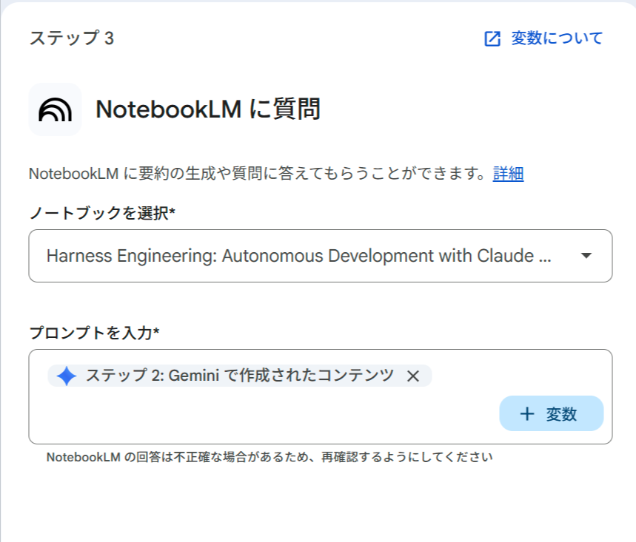Click the dropdown arrow in the notebook selector
Image resolution: width=636 pixels, height=542 pixels.
(586, 256)
